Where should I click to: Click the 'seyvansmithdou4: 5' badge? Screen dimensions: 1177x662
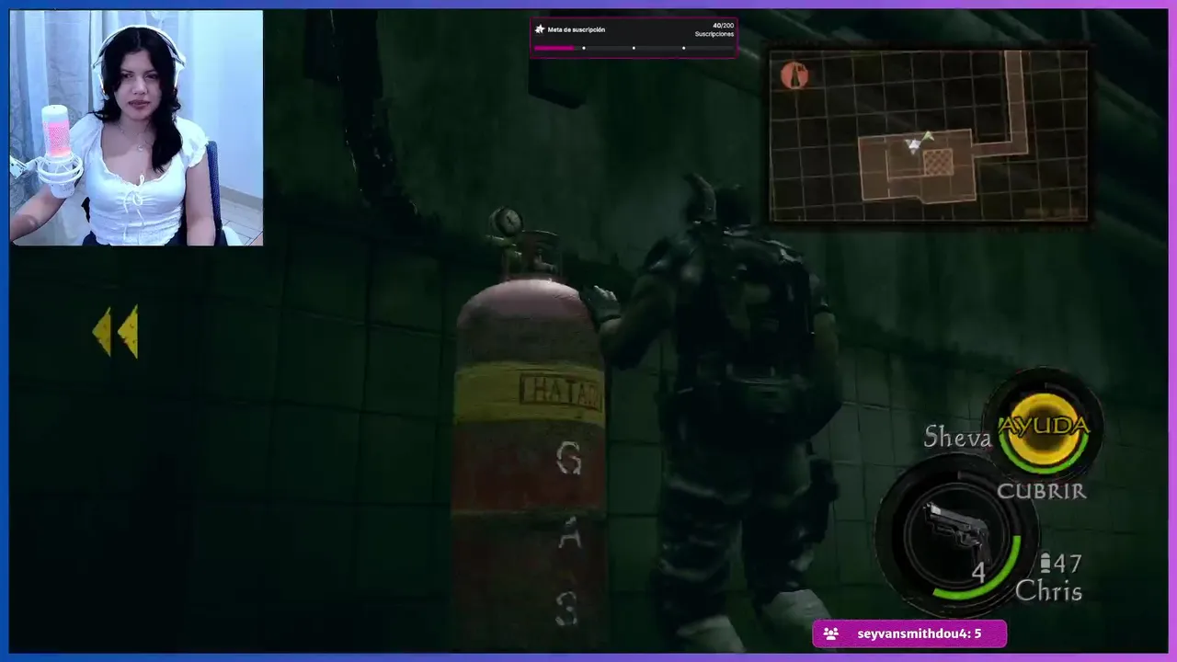tap(909, 633)
